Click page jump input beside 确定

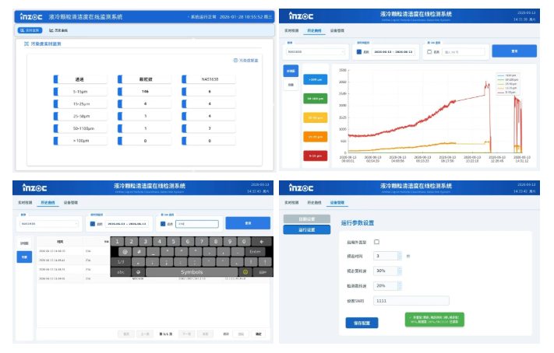241,334
